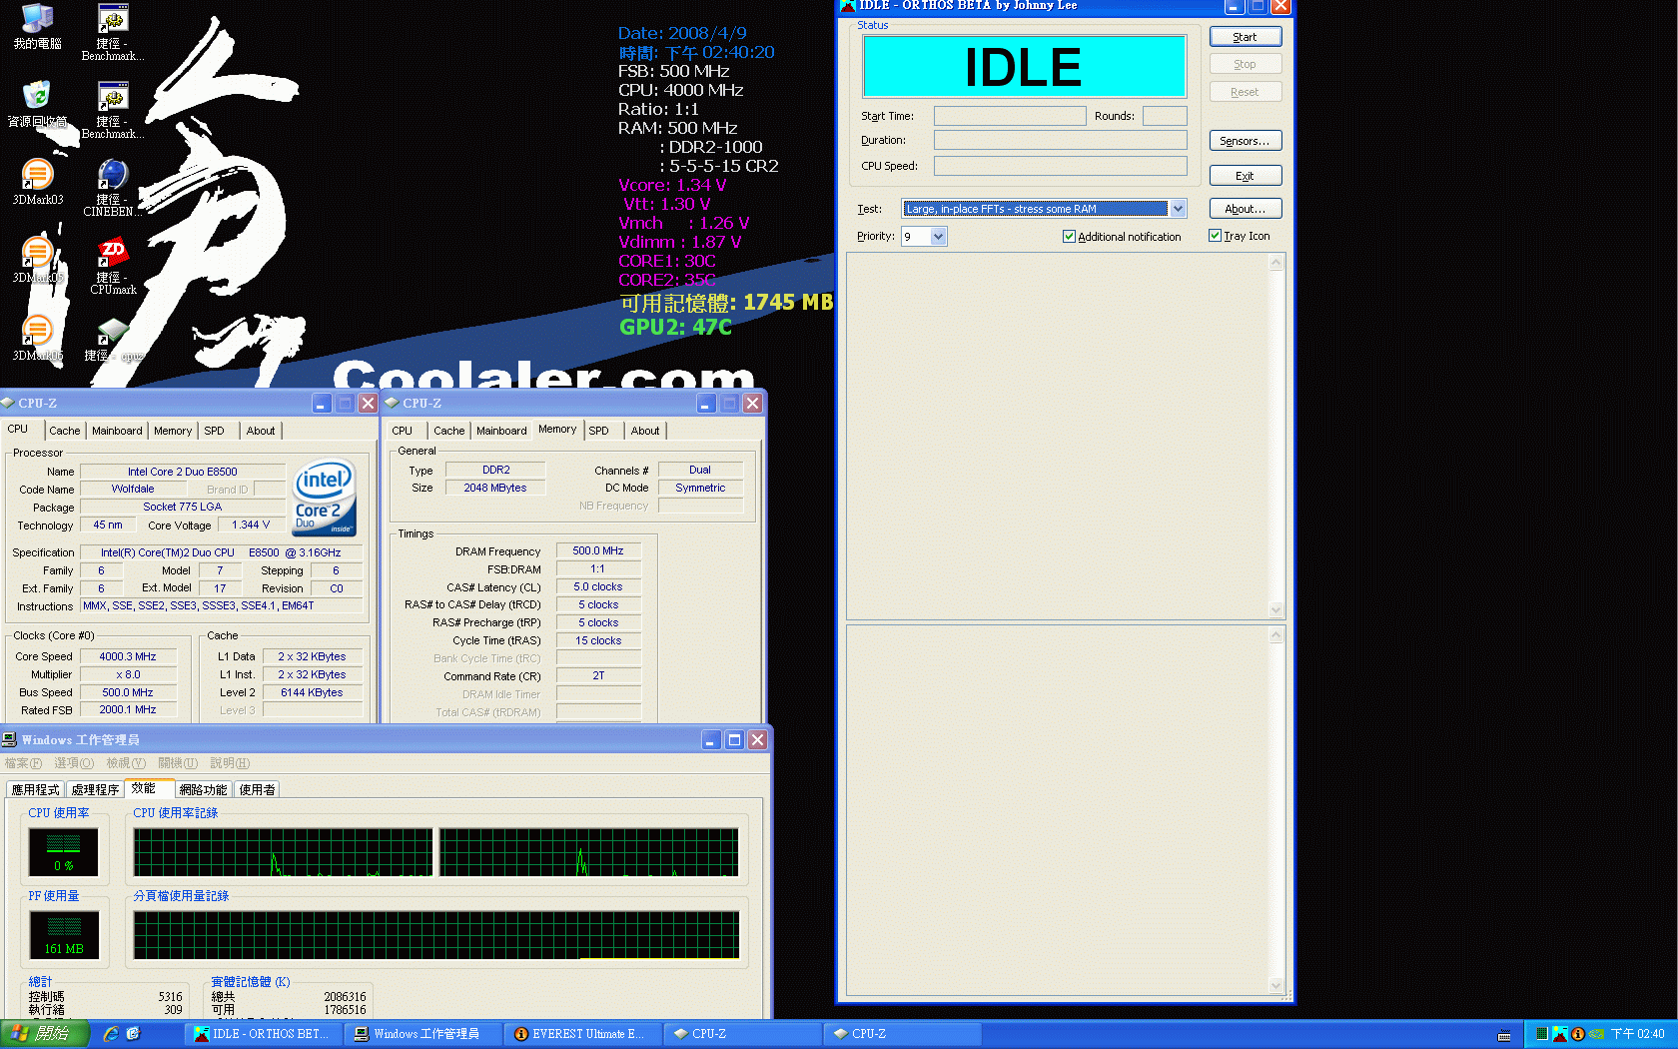The image size is (1678, 1049).
Task: Launch the 3DMark05 desktop shortcut
Action: pyautogui.click(x=37, y=259)
